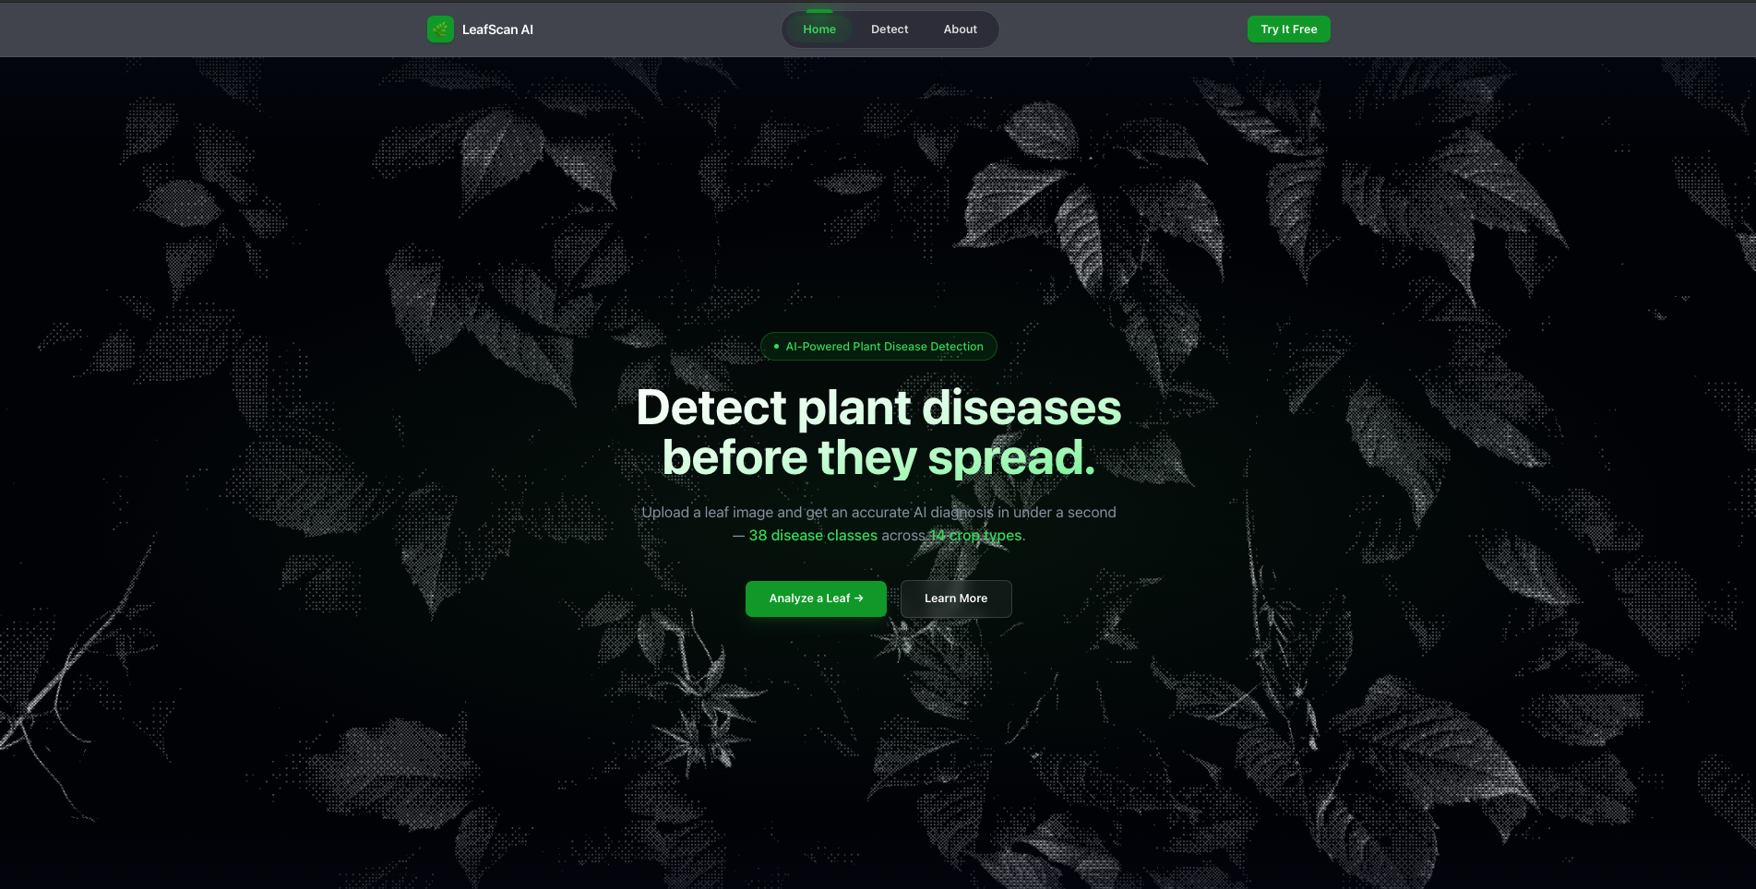Click the Try It Free button
This screenshot has width=1756, height=889.
[1288, 29]
